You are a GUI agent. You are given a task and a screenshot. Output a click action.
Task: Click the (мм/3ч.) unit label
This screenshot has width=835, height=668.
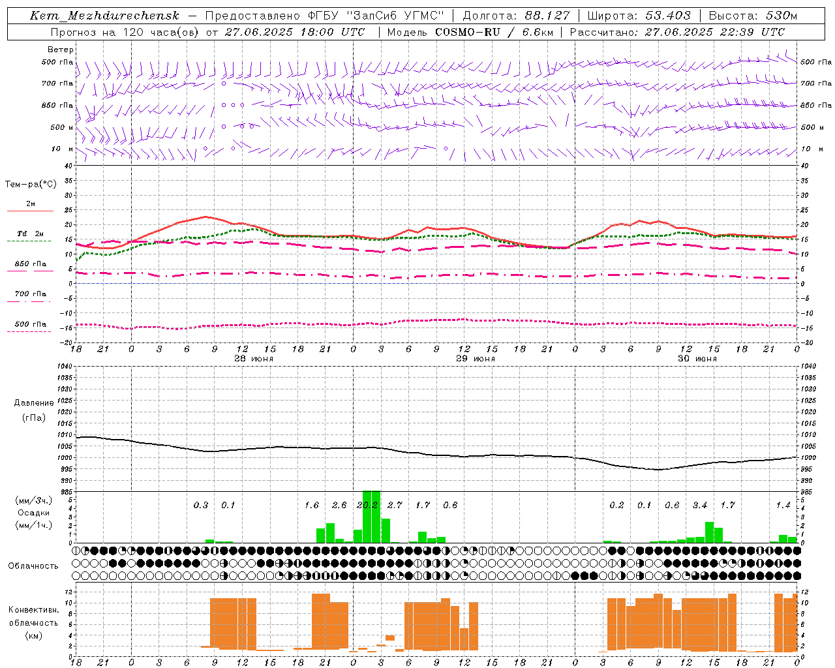coord(33,500)
